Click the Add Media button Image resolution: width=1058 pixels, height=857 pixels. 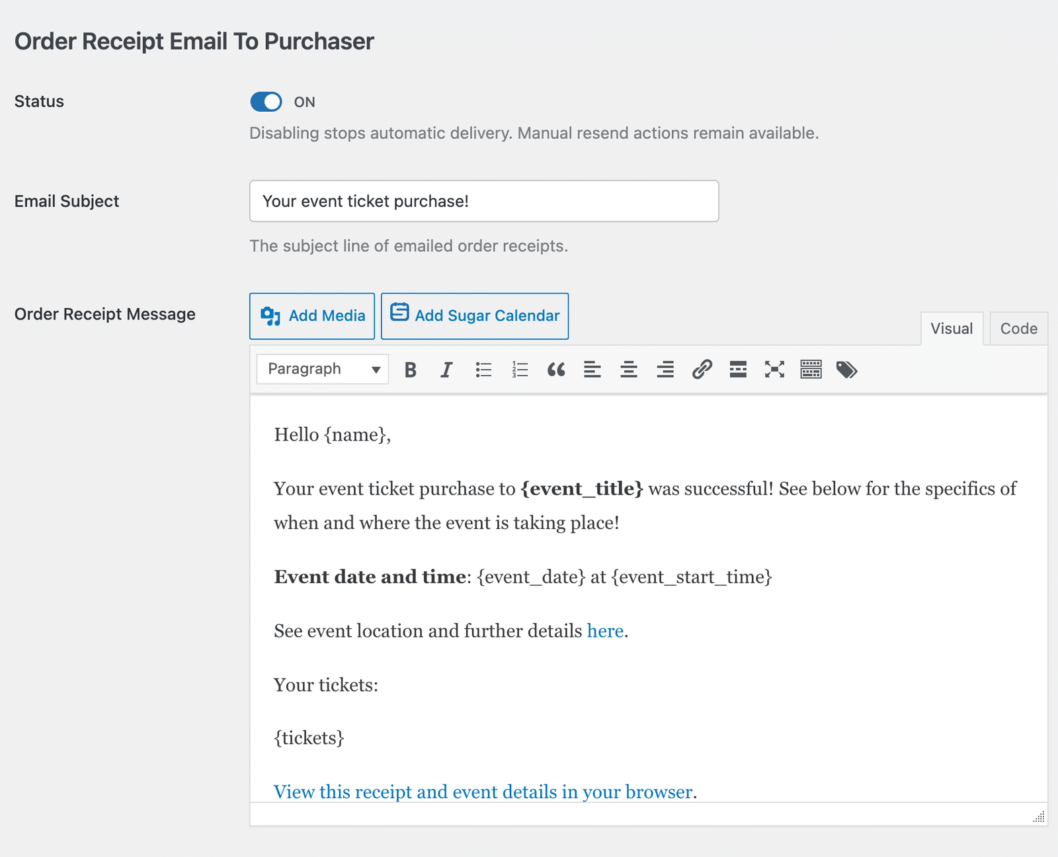coord(312,316)
